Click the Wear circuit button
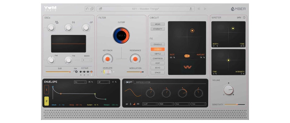This screenshot has height=123, width=290. (158, 24)
